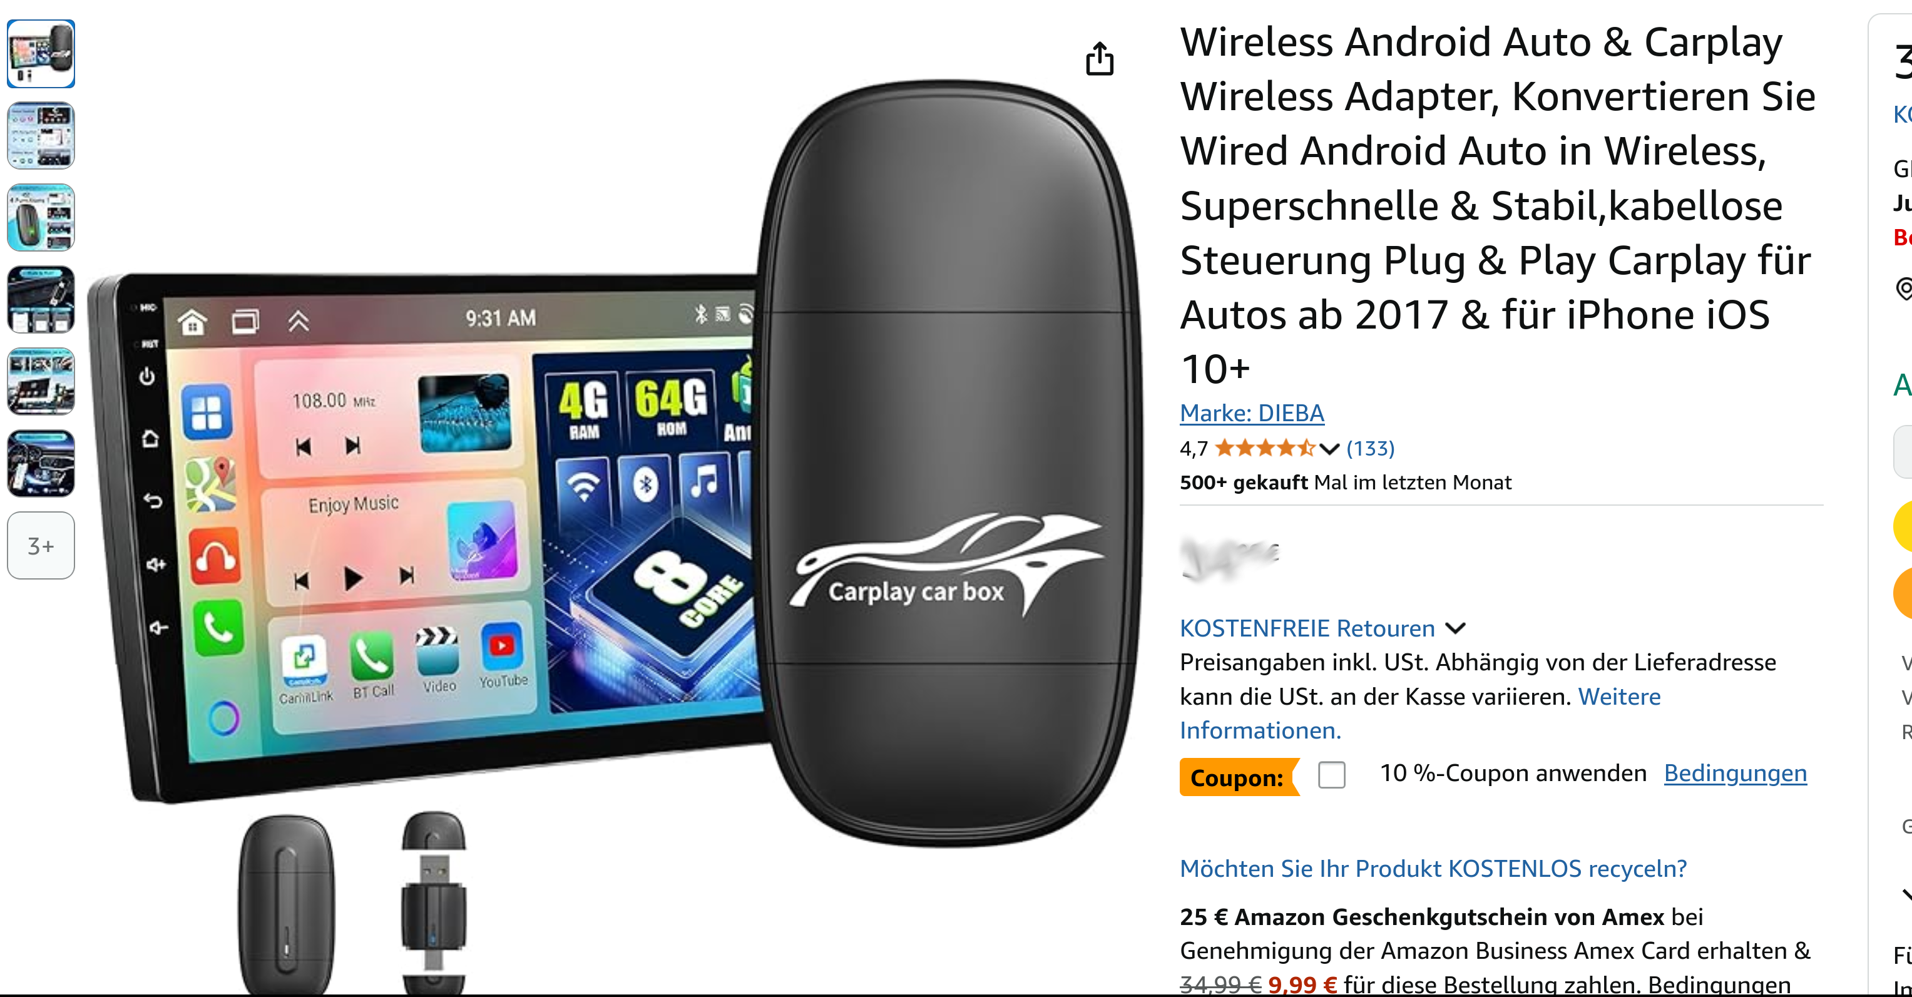
Task: Open the fourth product thumbnail
Action: [x=41, y=300]
